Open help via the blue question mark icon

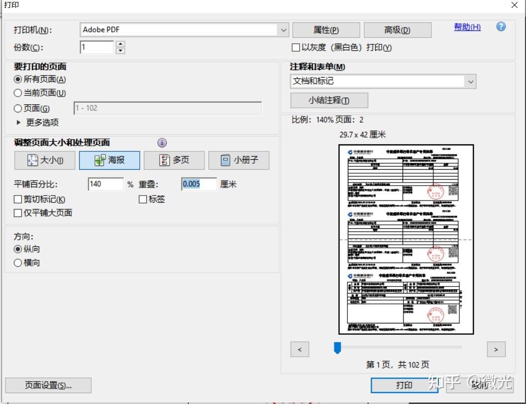[500, 27]
